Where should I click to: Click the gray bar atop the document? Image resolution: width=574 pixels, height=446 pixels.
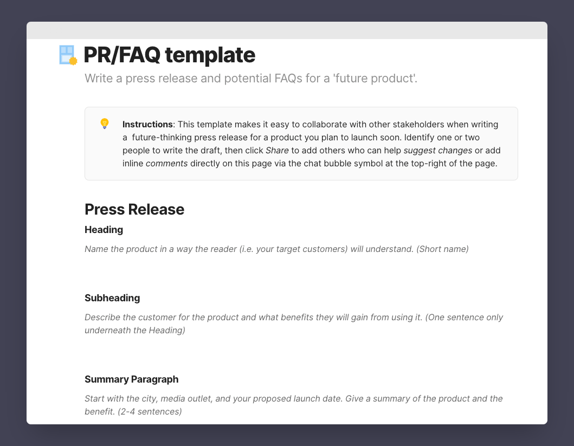(x=287, y=30)
